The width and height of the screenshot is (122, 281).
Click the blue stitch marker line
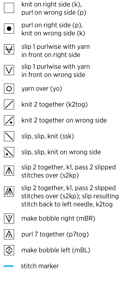click(x=8, y=266)
